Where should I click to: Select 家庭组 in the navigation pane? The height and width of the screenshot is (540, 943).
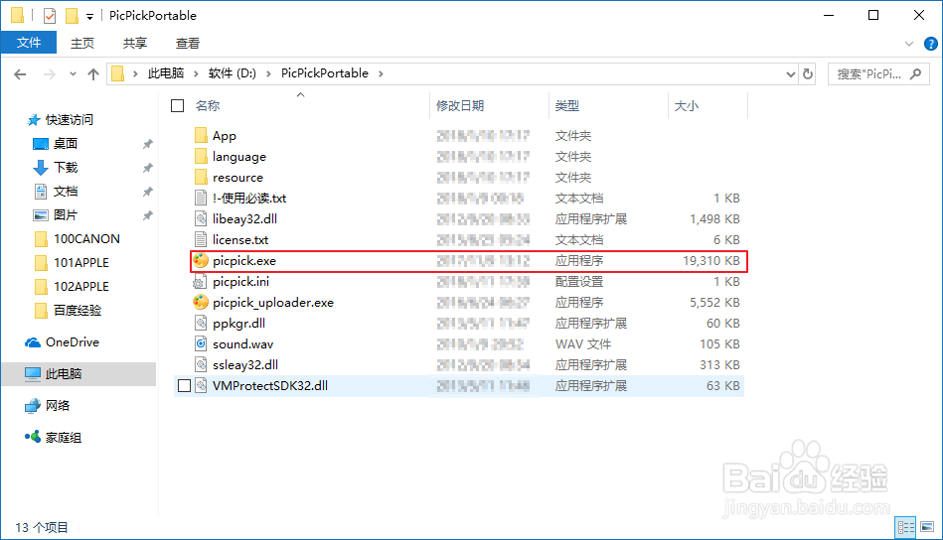[53, 438]
